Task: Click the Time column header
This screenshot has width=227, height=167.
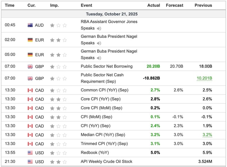Action: pyautogui.click(x=10, y=5)
